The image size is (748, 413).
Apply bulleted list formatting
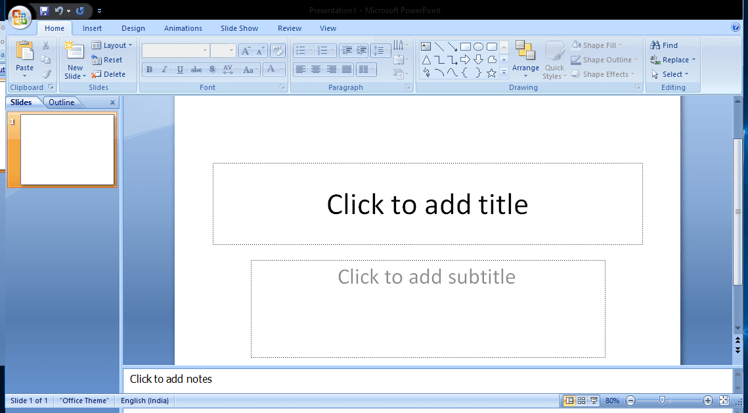point(301,50)
